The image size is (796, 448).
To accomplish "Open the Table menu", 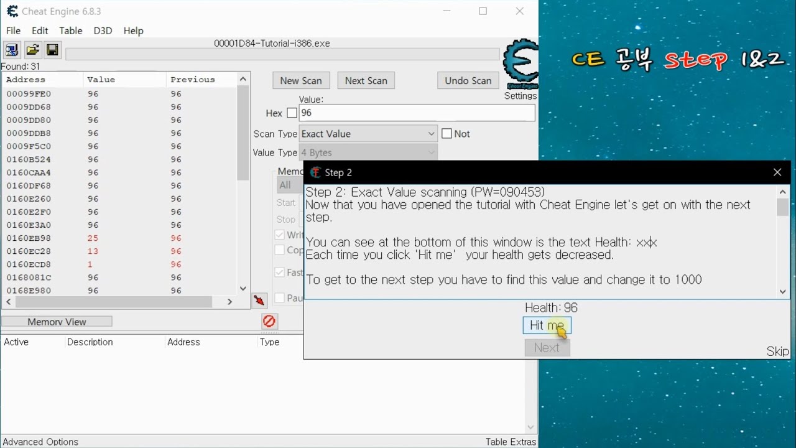I will 70,30.
